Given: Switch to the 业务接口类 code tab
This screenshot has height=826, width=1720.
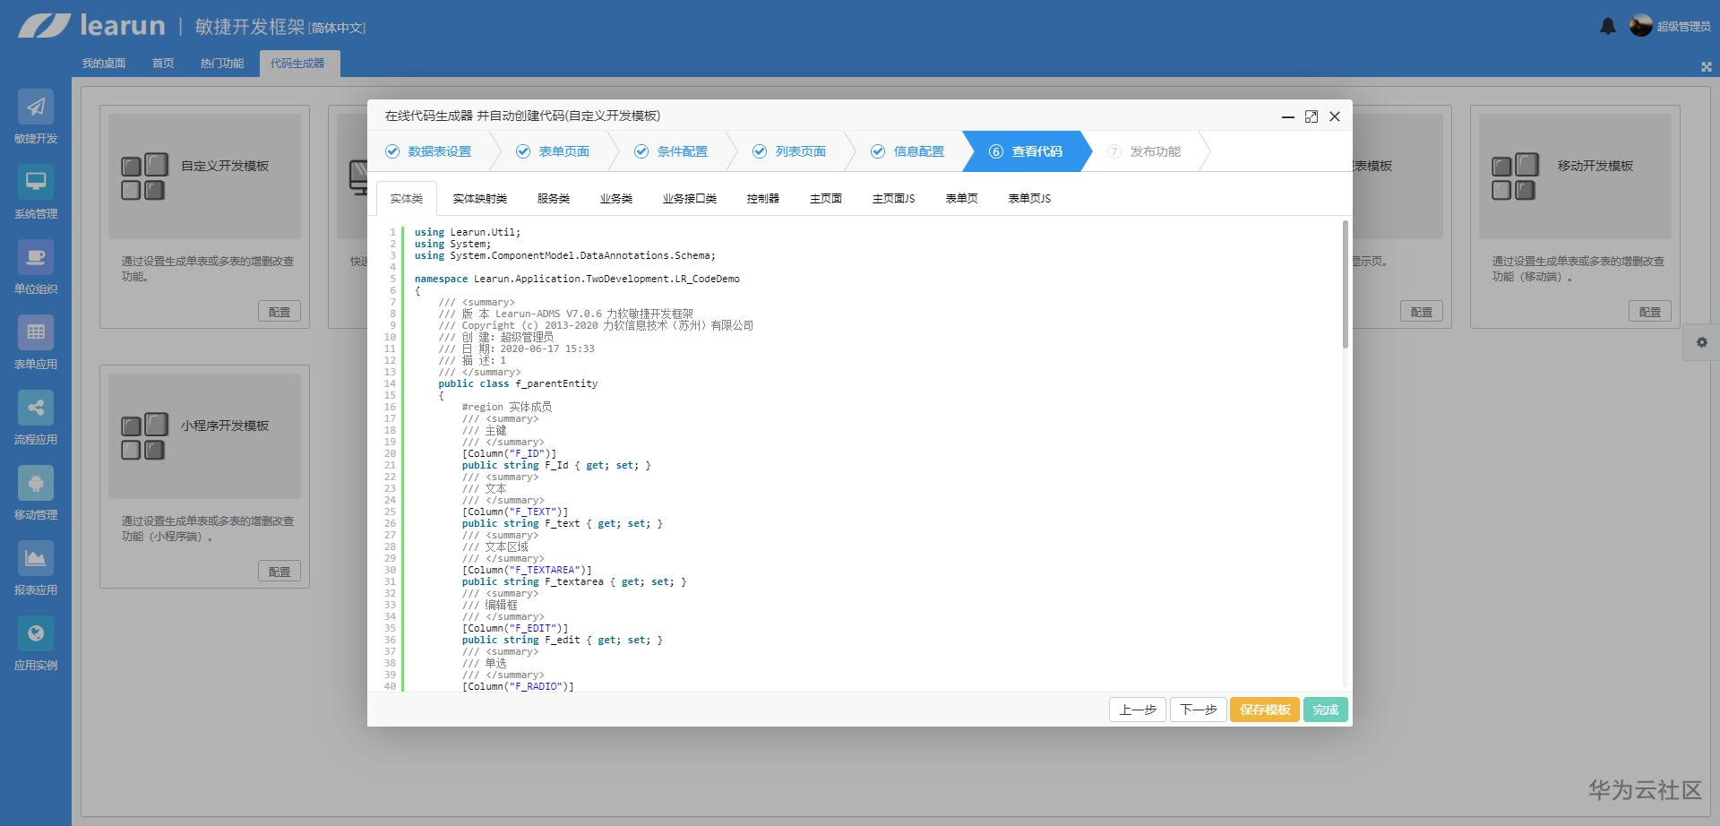Looking at the screenshot, I should point(690,199).
